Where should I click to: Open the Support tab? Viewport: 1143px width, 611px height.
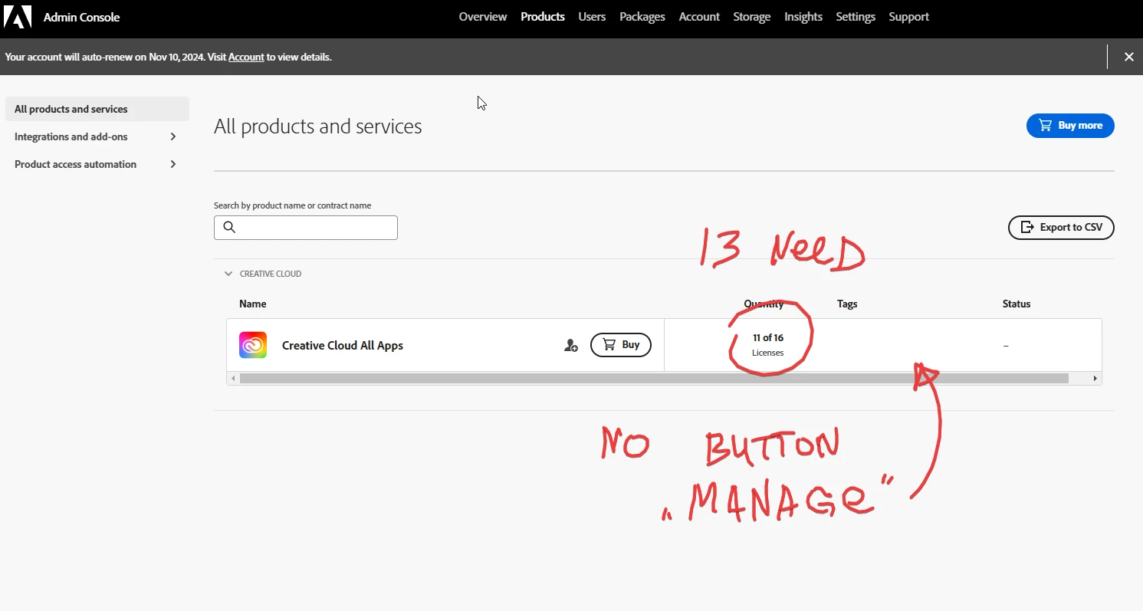click(x=909, y=17)
